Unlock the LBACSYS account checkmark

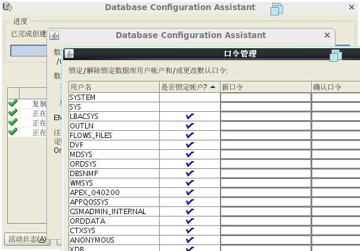tap(190, 117)
